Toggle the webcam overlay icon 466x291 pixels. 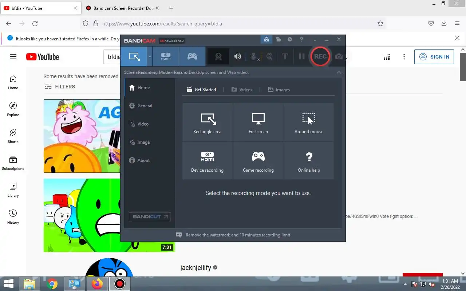pyautogui.click(x=218, y=56)
